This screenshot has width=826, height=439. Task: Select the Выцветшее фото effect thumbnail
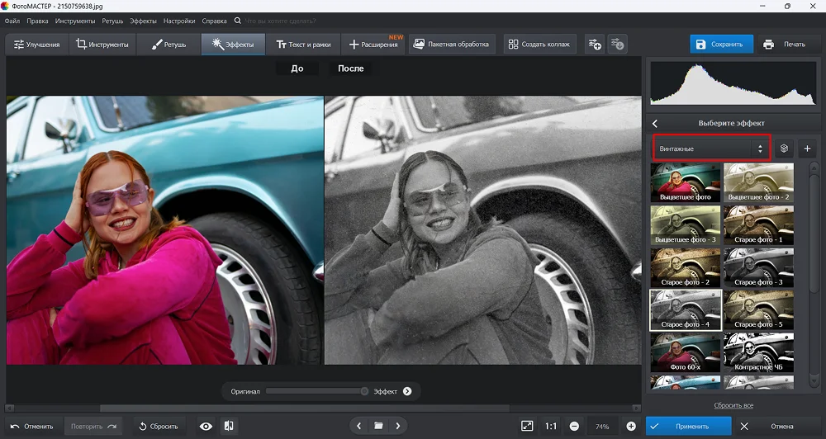pyautogui.click(x=686, y=182)
